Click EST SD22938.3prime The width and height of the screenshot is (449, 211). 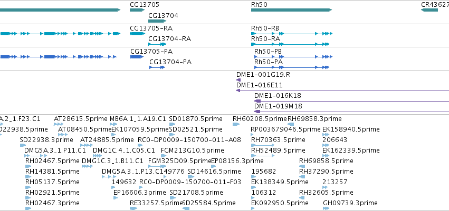tap(23, 145)
